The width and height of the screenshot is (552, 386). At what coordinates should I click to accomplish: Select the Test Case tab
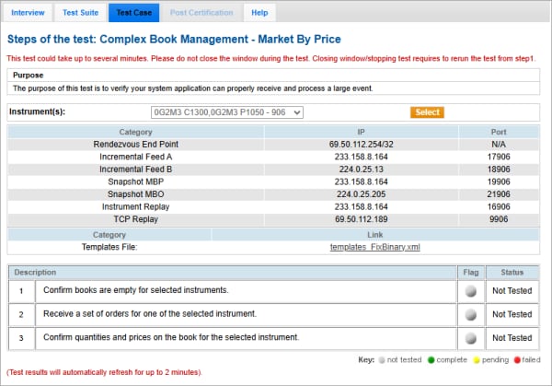click(133, 13)
